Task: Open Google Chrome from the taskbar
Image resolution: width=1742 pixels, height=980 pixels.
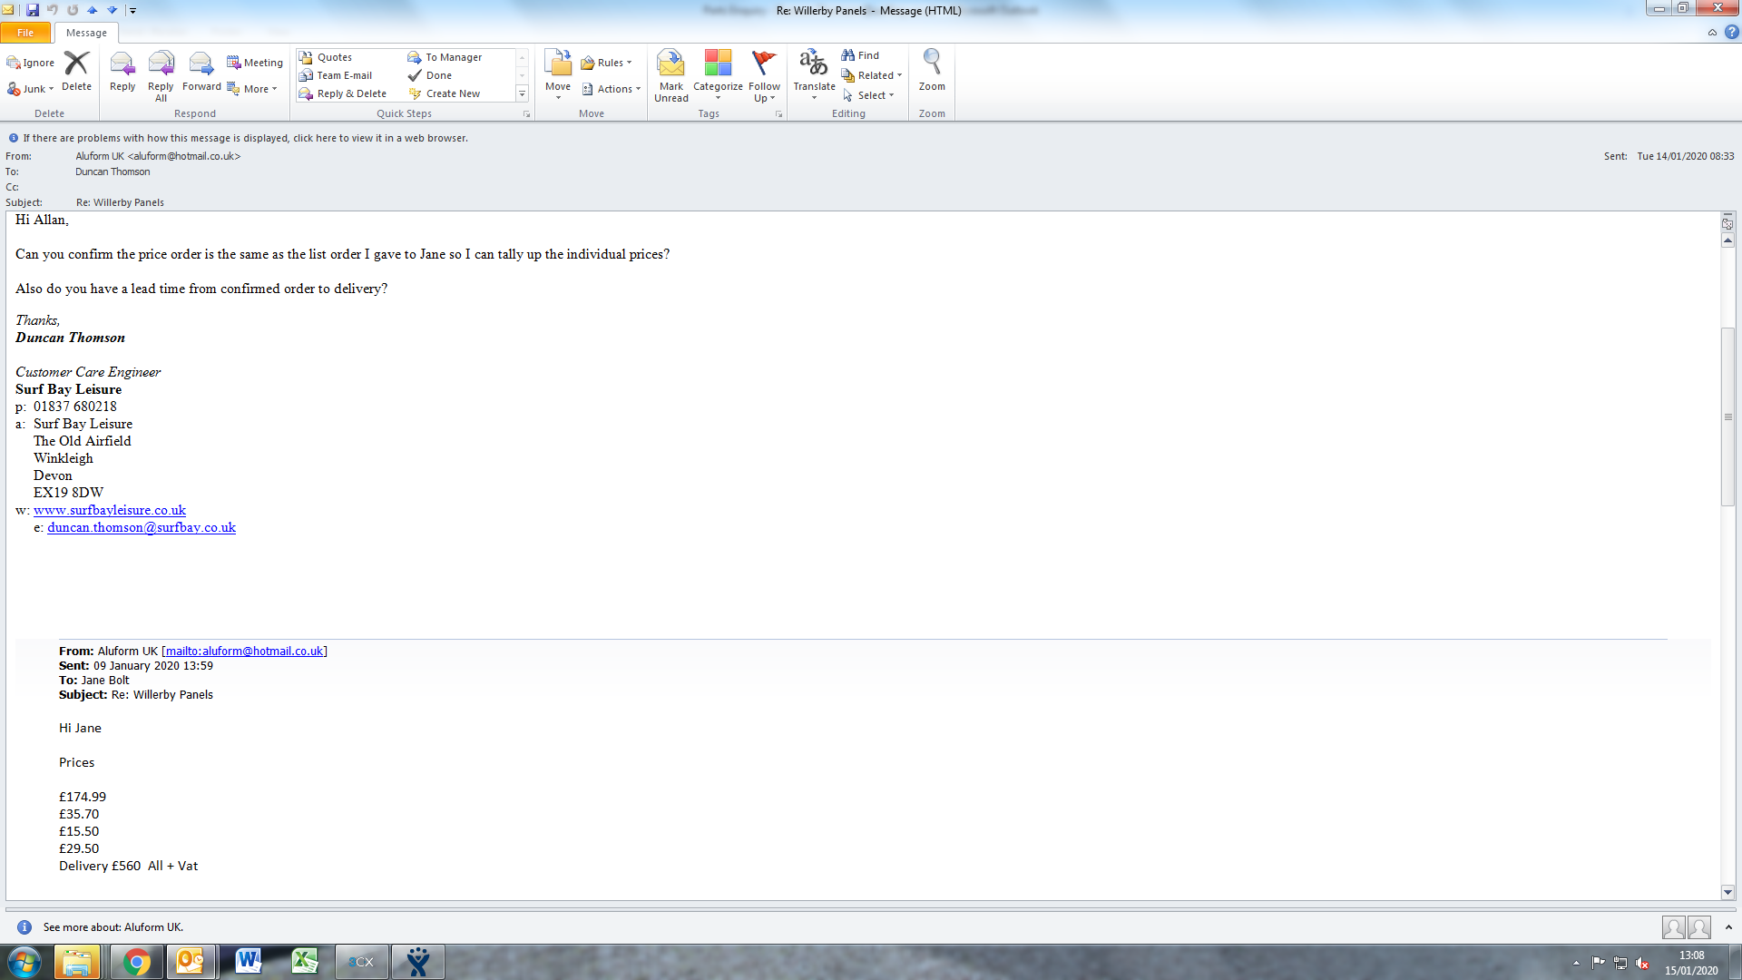Action: tap(136, 962)
